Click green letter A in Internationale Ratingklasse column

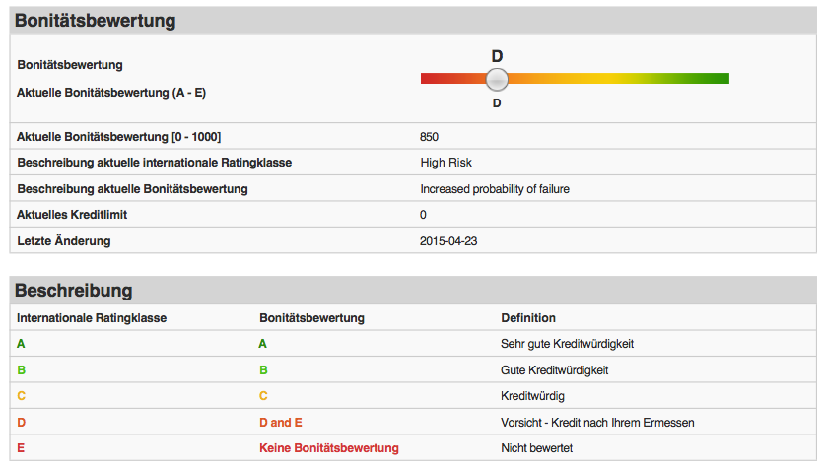tap(21, 344)
